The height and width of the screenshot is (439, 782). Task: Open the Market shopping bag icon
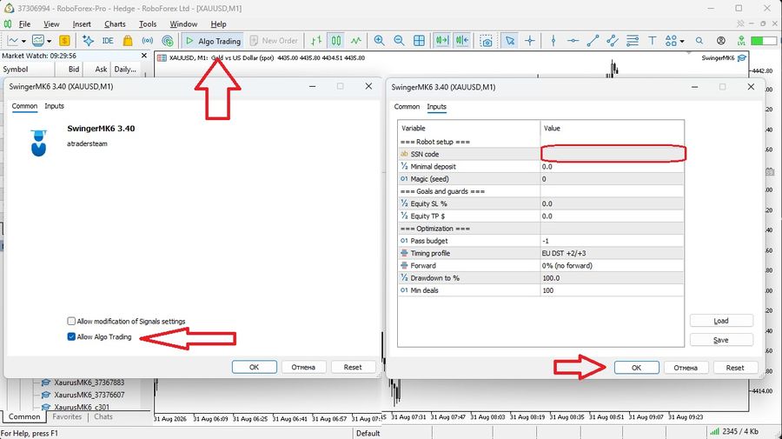coord(128,41)
